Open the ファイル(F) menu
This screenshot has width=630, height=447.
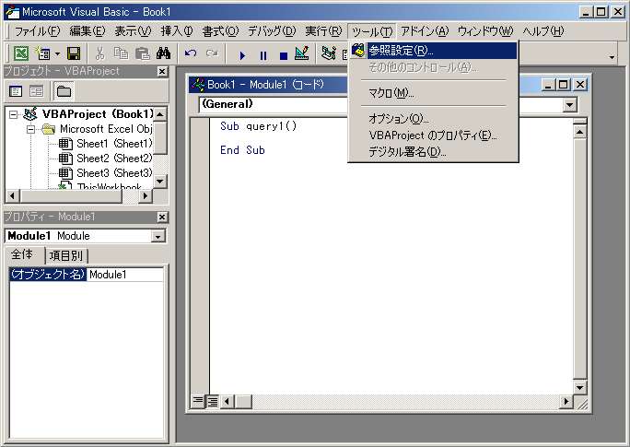(37, 31)
